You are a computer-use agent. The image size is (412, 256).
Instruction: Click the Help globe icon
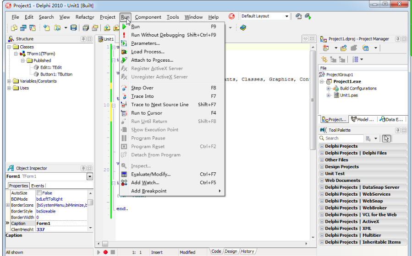(x=231, y=16)
